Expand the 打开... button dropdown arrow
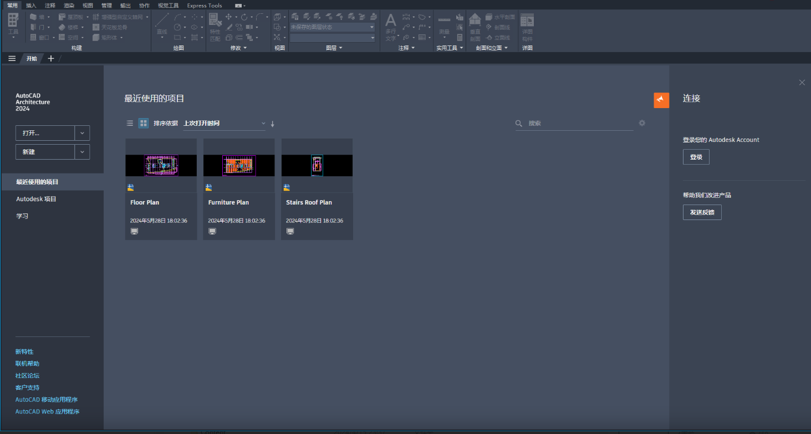Screen dimensions: 811x434 pos(82,133)
